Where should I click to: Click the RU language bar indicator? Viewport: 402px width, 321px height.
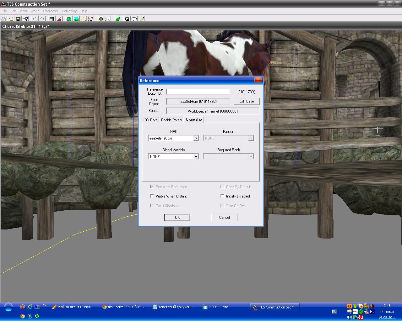pos(334,312)
